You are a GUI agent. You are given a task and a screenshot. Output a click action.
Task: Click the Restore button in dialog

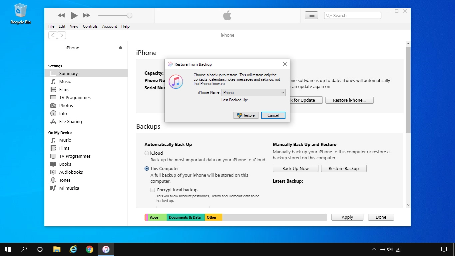[246, 115]
